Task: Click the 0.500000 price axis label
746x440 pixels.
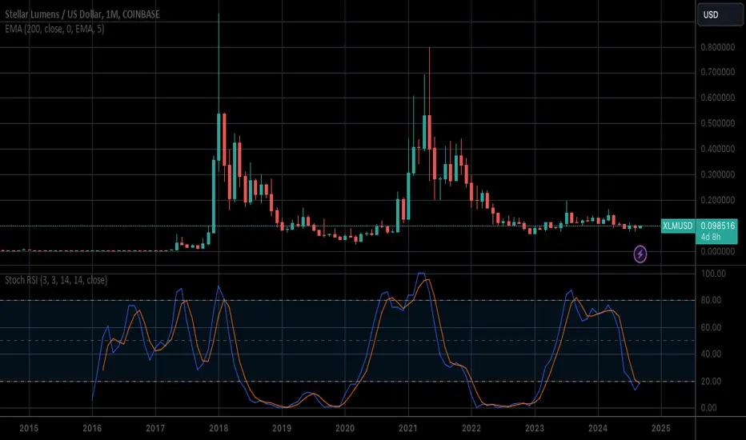Action: click(x=717, y=123)
